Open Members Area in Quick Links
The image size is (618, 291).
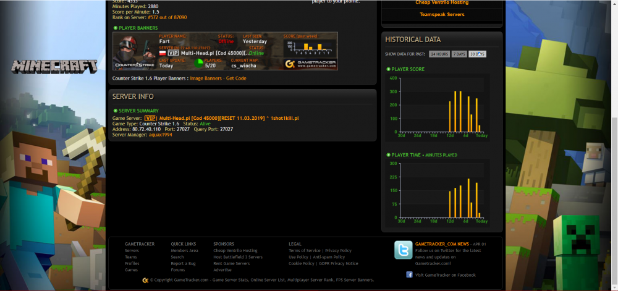pos(184,251)
